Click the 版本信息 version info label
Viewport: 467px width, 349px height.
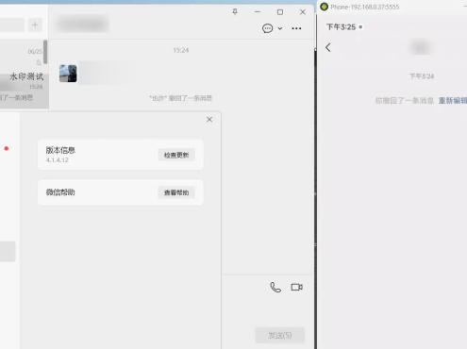tap(60, 150)
